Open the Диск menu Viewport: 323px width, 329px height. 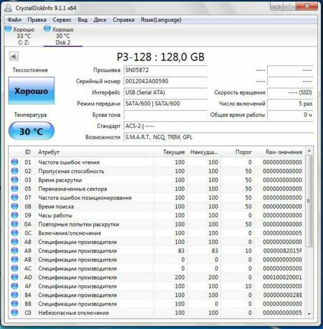100,20
